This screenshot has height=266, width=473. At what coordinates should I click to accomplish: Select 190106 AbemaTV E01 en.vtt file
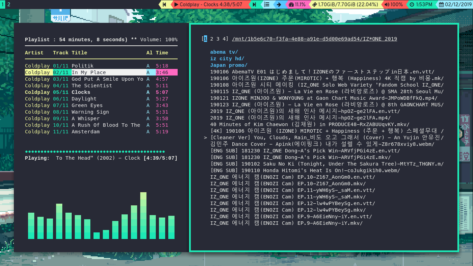click(x=322, y=72)
